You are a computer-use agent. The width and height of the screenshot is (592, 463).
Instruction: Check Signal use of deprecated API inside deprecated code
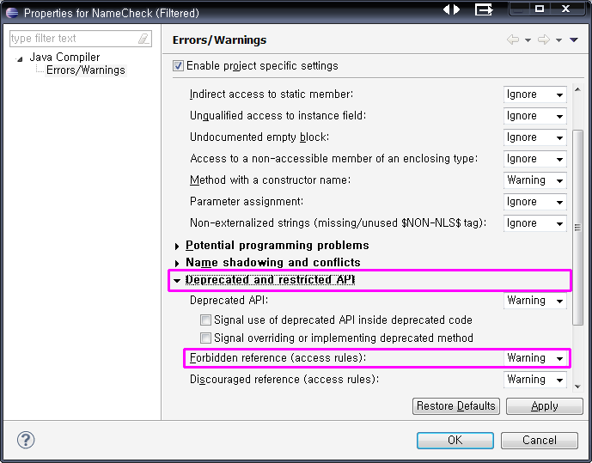(205, 320)
